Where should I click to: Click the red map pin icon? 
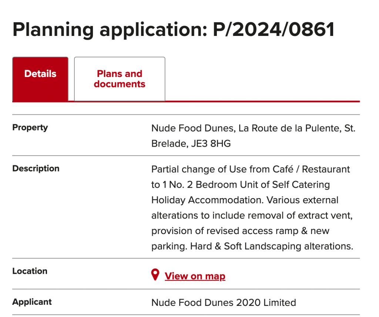(x=155, y=275)
